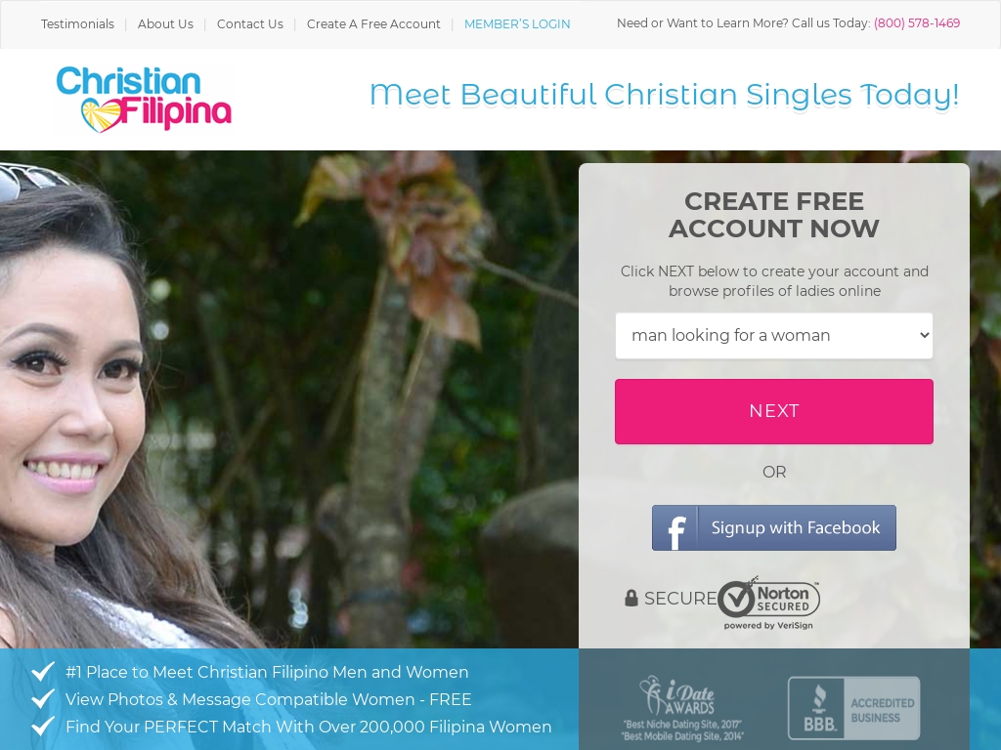Open the Testimonials page
The image size is (1001, 750).
[x=77, y=24]
